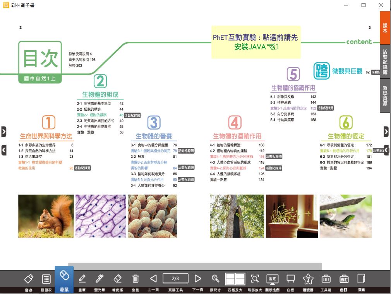The height and width of the screenshot is (294, 391).
Task: Select the 橡皮擦 eraser tool
Action: pos(117,282)
